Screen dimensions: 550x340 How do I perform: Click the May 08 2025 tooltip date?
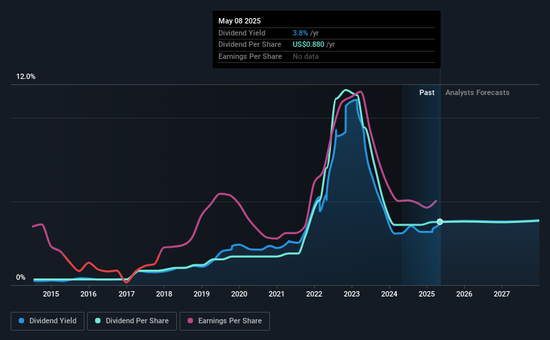click(x=240, y=21)
